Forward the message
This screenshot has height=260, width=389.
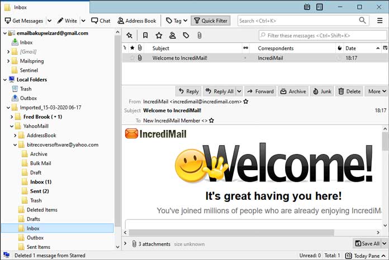[x=260, y=92]
